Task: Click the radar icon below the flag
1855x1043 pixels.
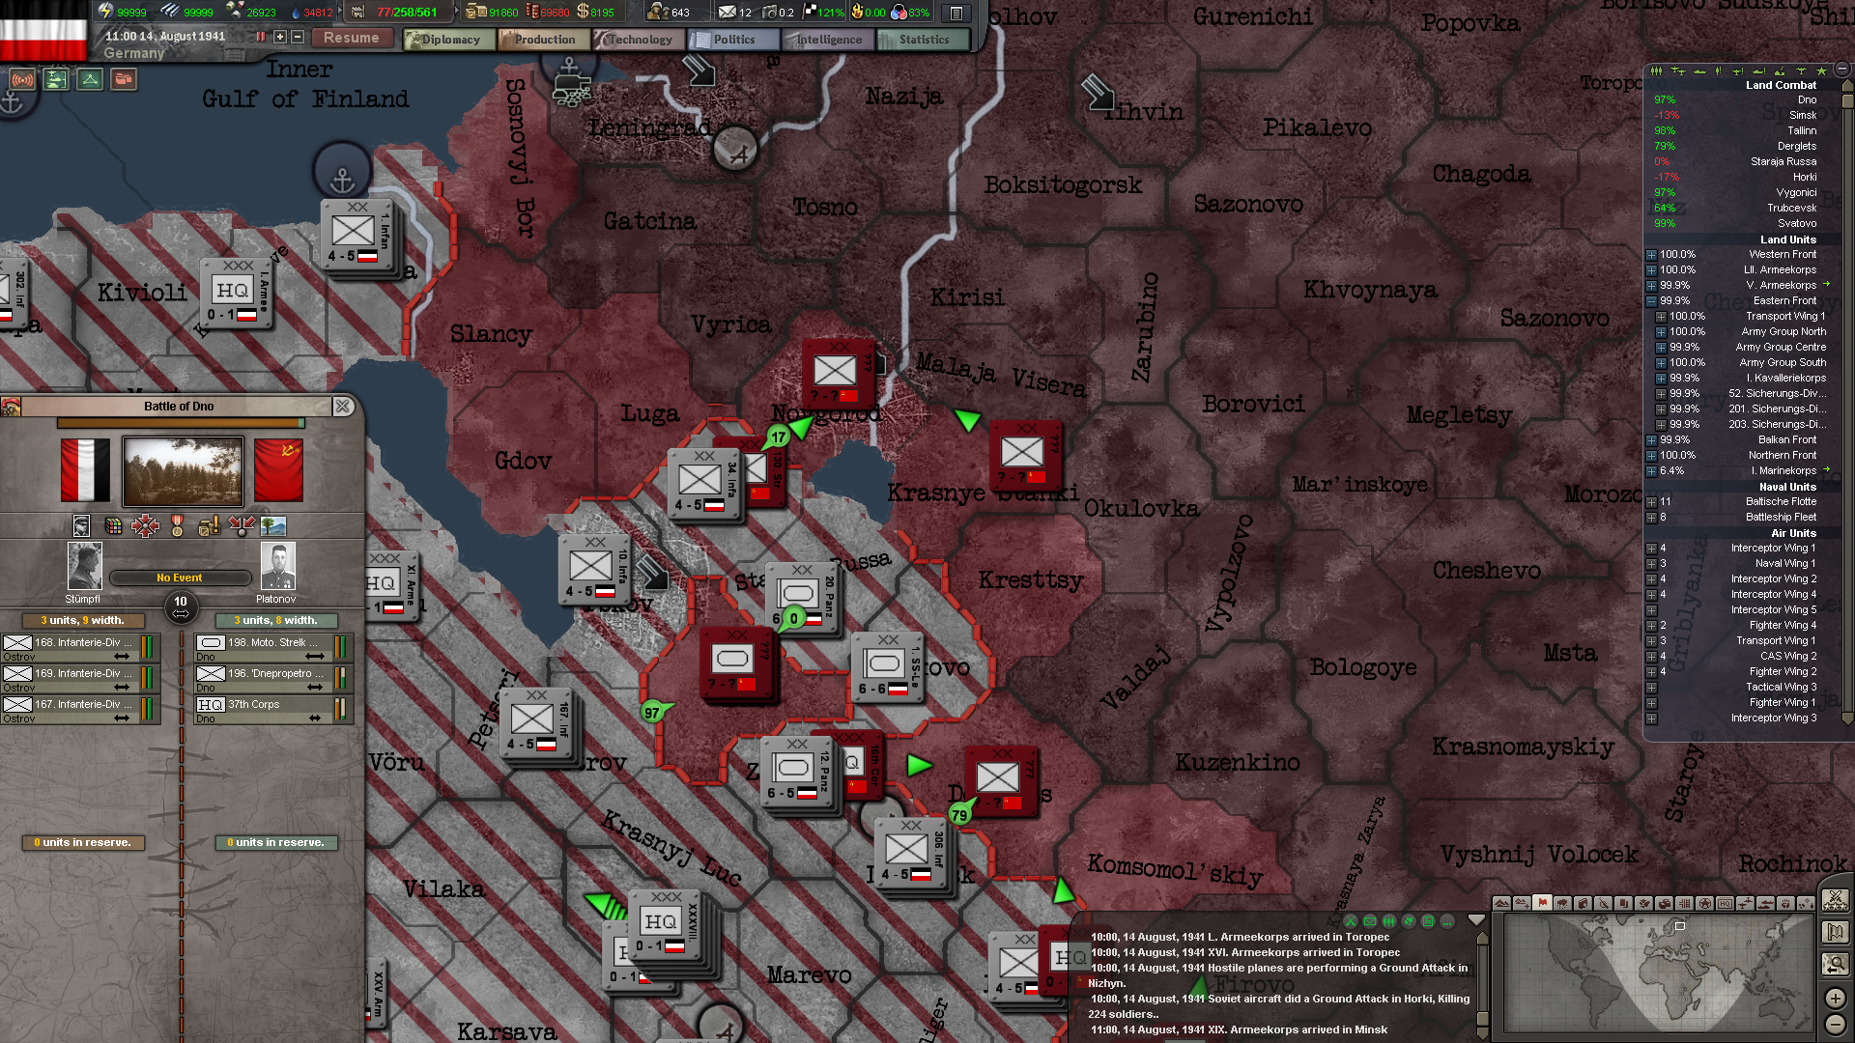Action: 21,80
